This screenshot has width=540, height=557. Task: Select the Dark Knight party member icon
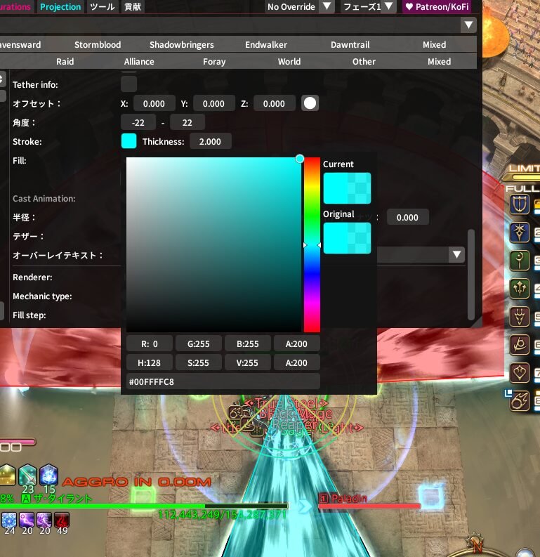520,232
